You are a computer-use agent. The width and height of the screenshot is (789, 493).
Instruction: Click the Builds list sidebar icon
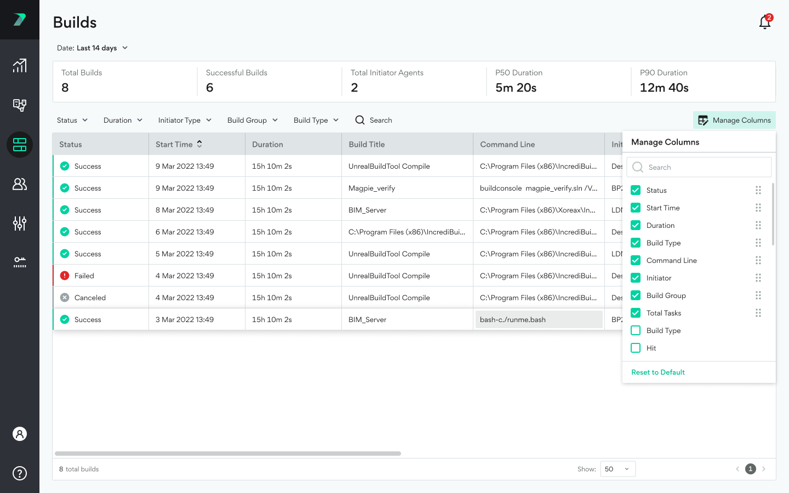(x=20, y=145)
